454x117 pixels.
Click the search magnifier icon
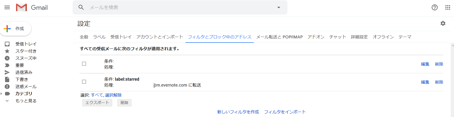coord(81,7)
